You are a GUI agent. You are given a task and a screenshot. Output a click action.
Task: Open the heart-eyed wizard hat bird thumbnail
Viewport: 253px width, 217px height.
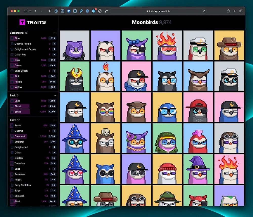[x=75, y=169]
